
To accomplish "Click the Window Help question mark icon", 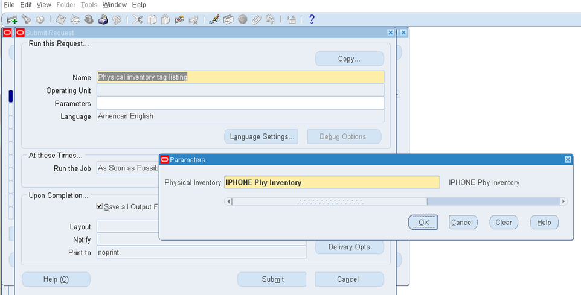I will [312, 19].
